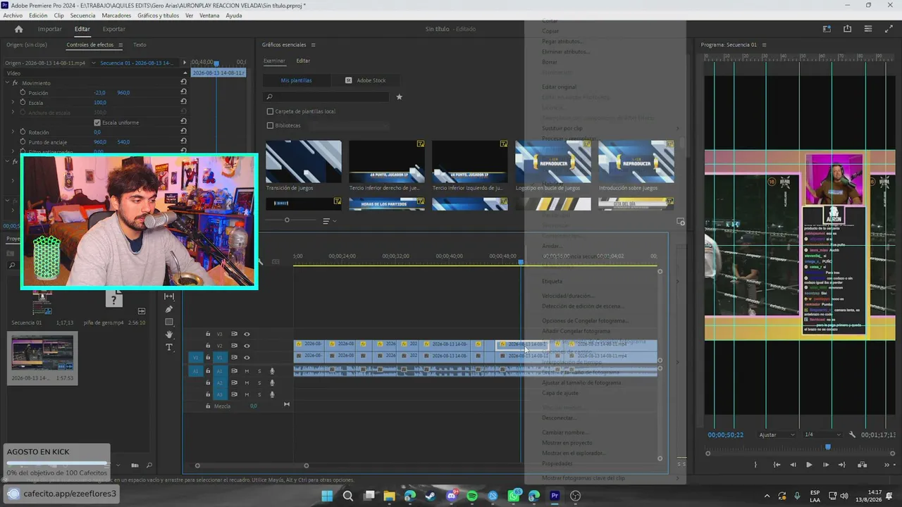Switch to the Importar workspace tab
The image size is (902, 507).
coord(50,29)
